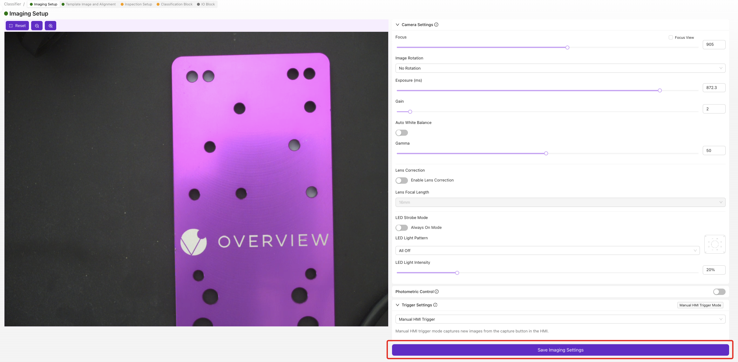This screenshot has width=738, height=362.
Task: Open the Manual HMI Trigger dropdown
Action: [560, 319]
